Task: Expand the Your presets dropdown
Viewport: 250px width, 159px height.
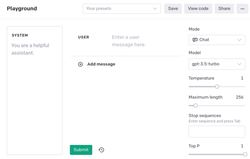Action: coord(122,8)
